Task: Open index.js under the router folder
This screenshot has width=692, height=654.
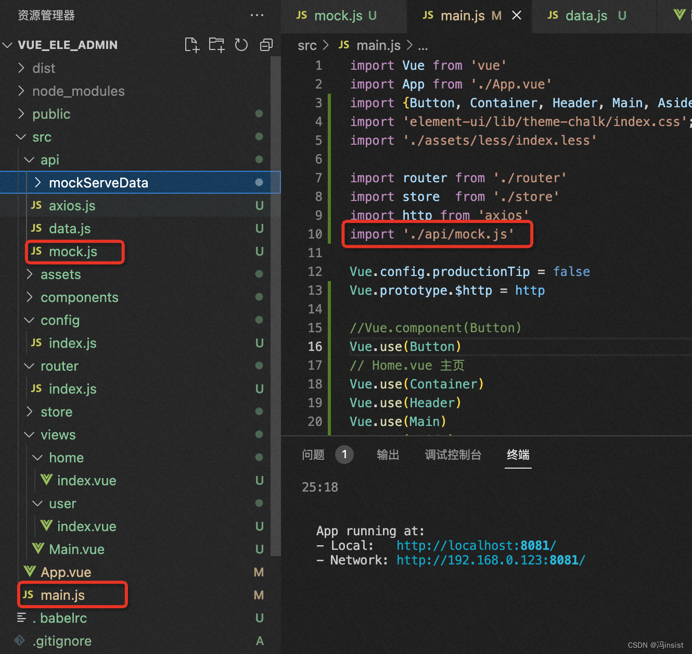Action: pyautogui.click(x=140, y=389)
